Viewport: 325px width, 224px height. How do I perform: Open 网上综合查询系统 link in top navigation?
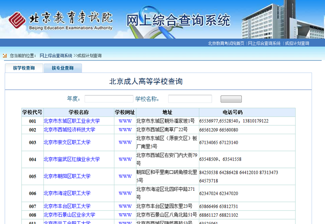pyautogui.click(x=264, y=43)
